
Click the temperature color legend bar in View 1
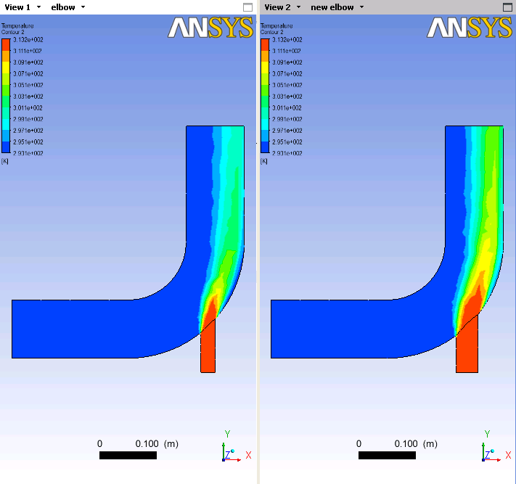(6, 96)
